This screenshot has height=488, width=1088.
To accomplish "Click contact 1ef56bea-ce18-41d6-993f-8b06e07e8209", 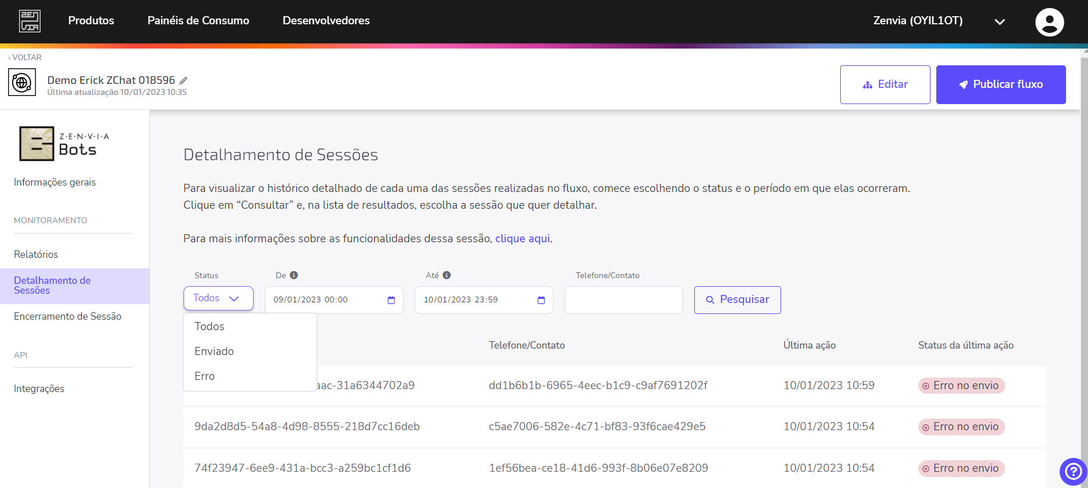I will (598, 468).
